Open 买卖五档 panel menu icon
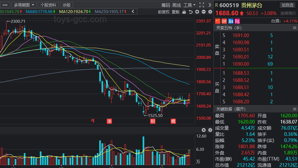The width and height of the screenshot is (298, 168). click(x=295, y=28)
